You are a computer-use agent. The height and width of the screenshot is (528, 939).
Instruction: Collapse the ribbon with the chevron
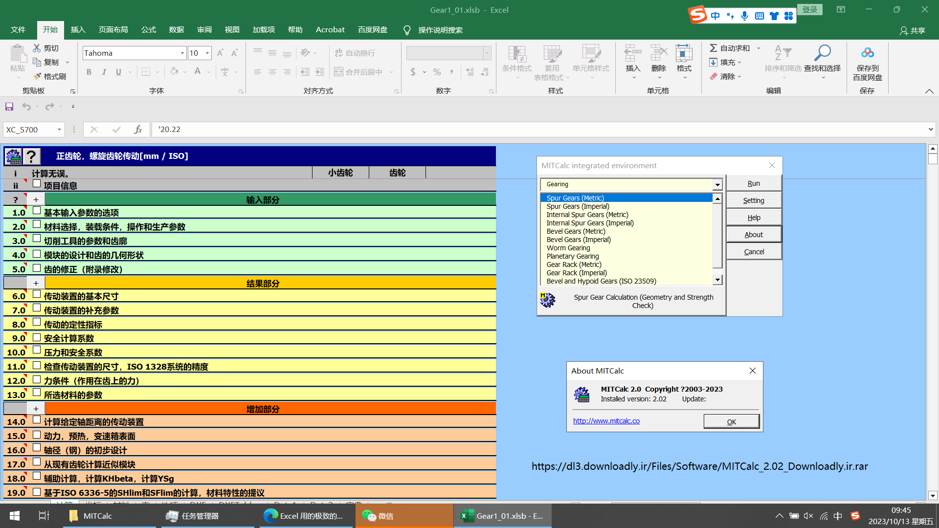[929, 91]
